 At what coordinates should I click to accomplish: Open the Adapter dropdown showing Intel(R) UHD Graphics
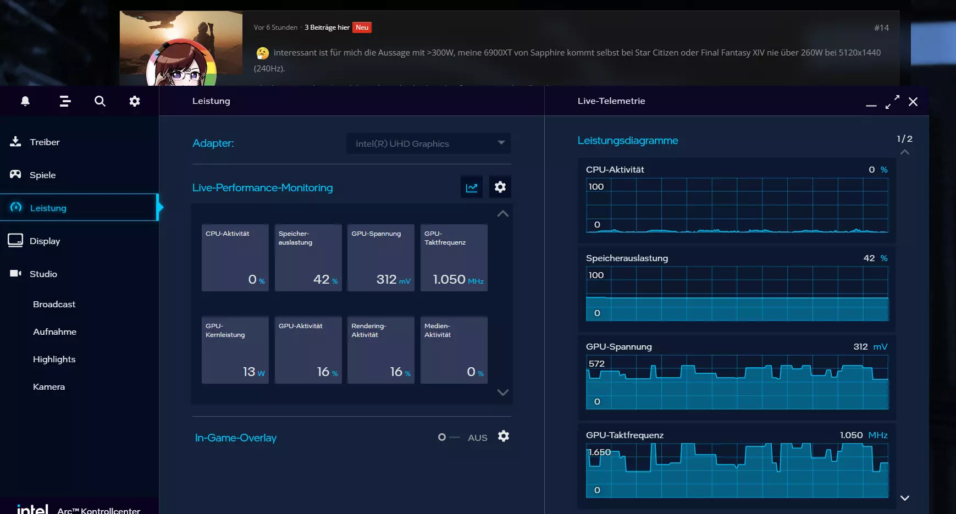[x=428, y=143]
